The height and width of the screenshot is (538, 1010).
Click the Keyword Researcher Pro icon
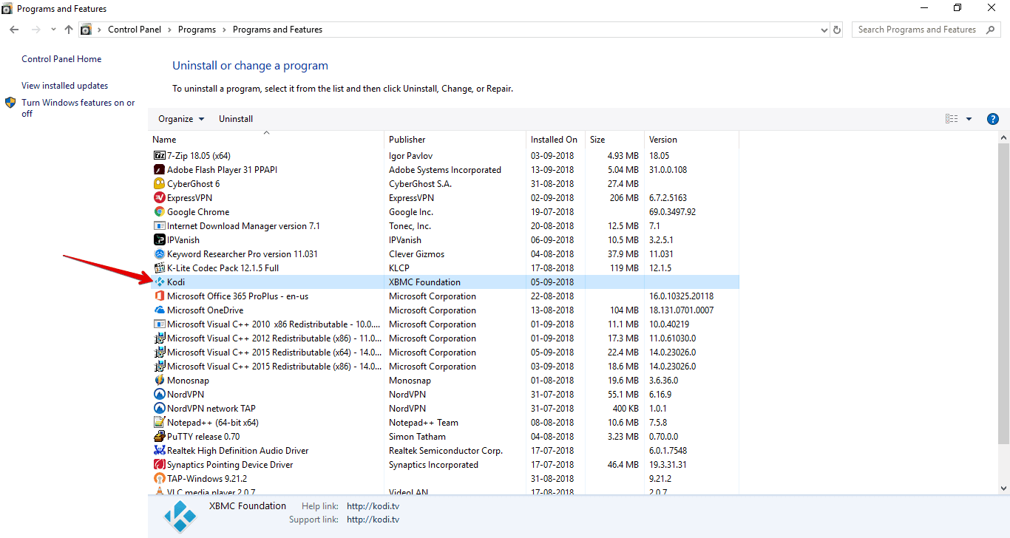(159, 254)
